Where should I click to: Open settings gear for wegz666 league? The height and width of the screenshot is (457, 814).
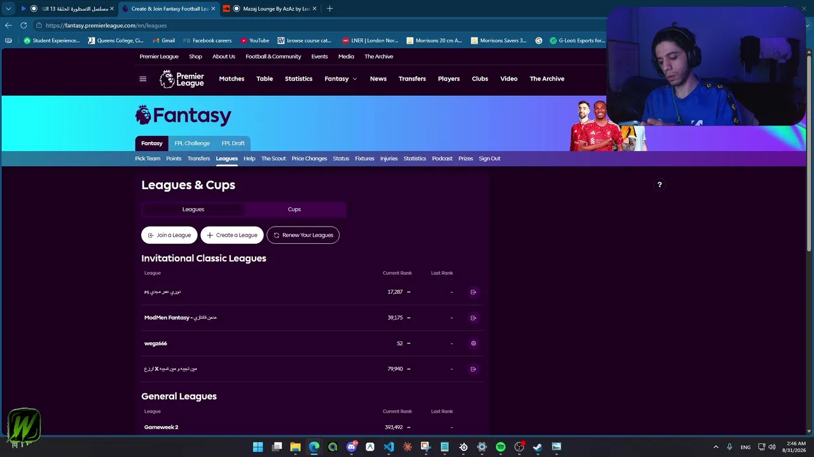(473, 343)
